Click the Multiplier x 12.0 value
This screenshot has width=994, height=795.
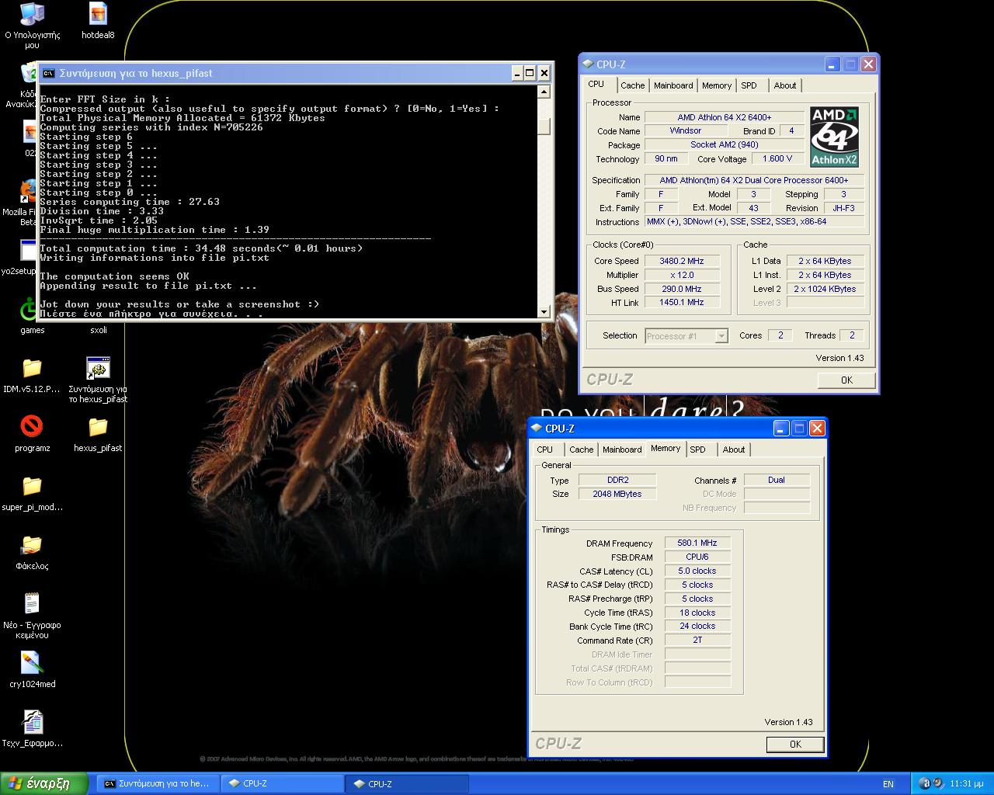tap(681, 275)
